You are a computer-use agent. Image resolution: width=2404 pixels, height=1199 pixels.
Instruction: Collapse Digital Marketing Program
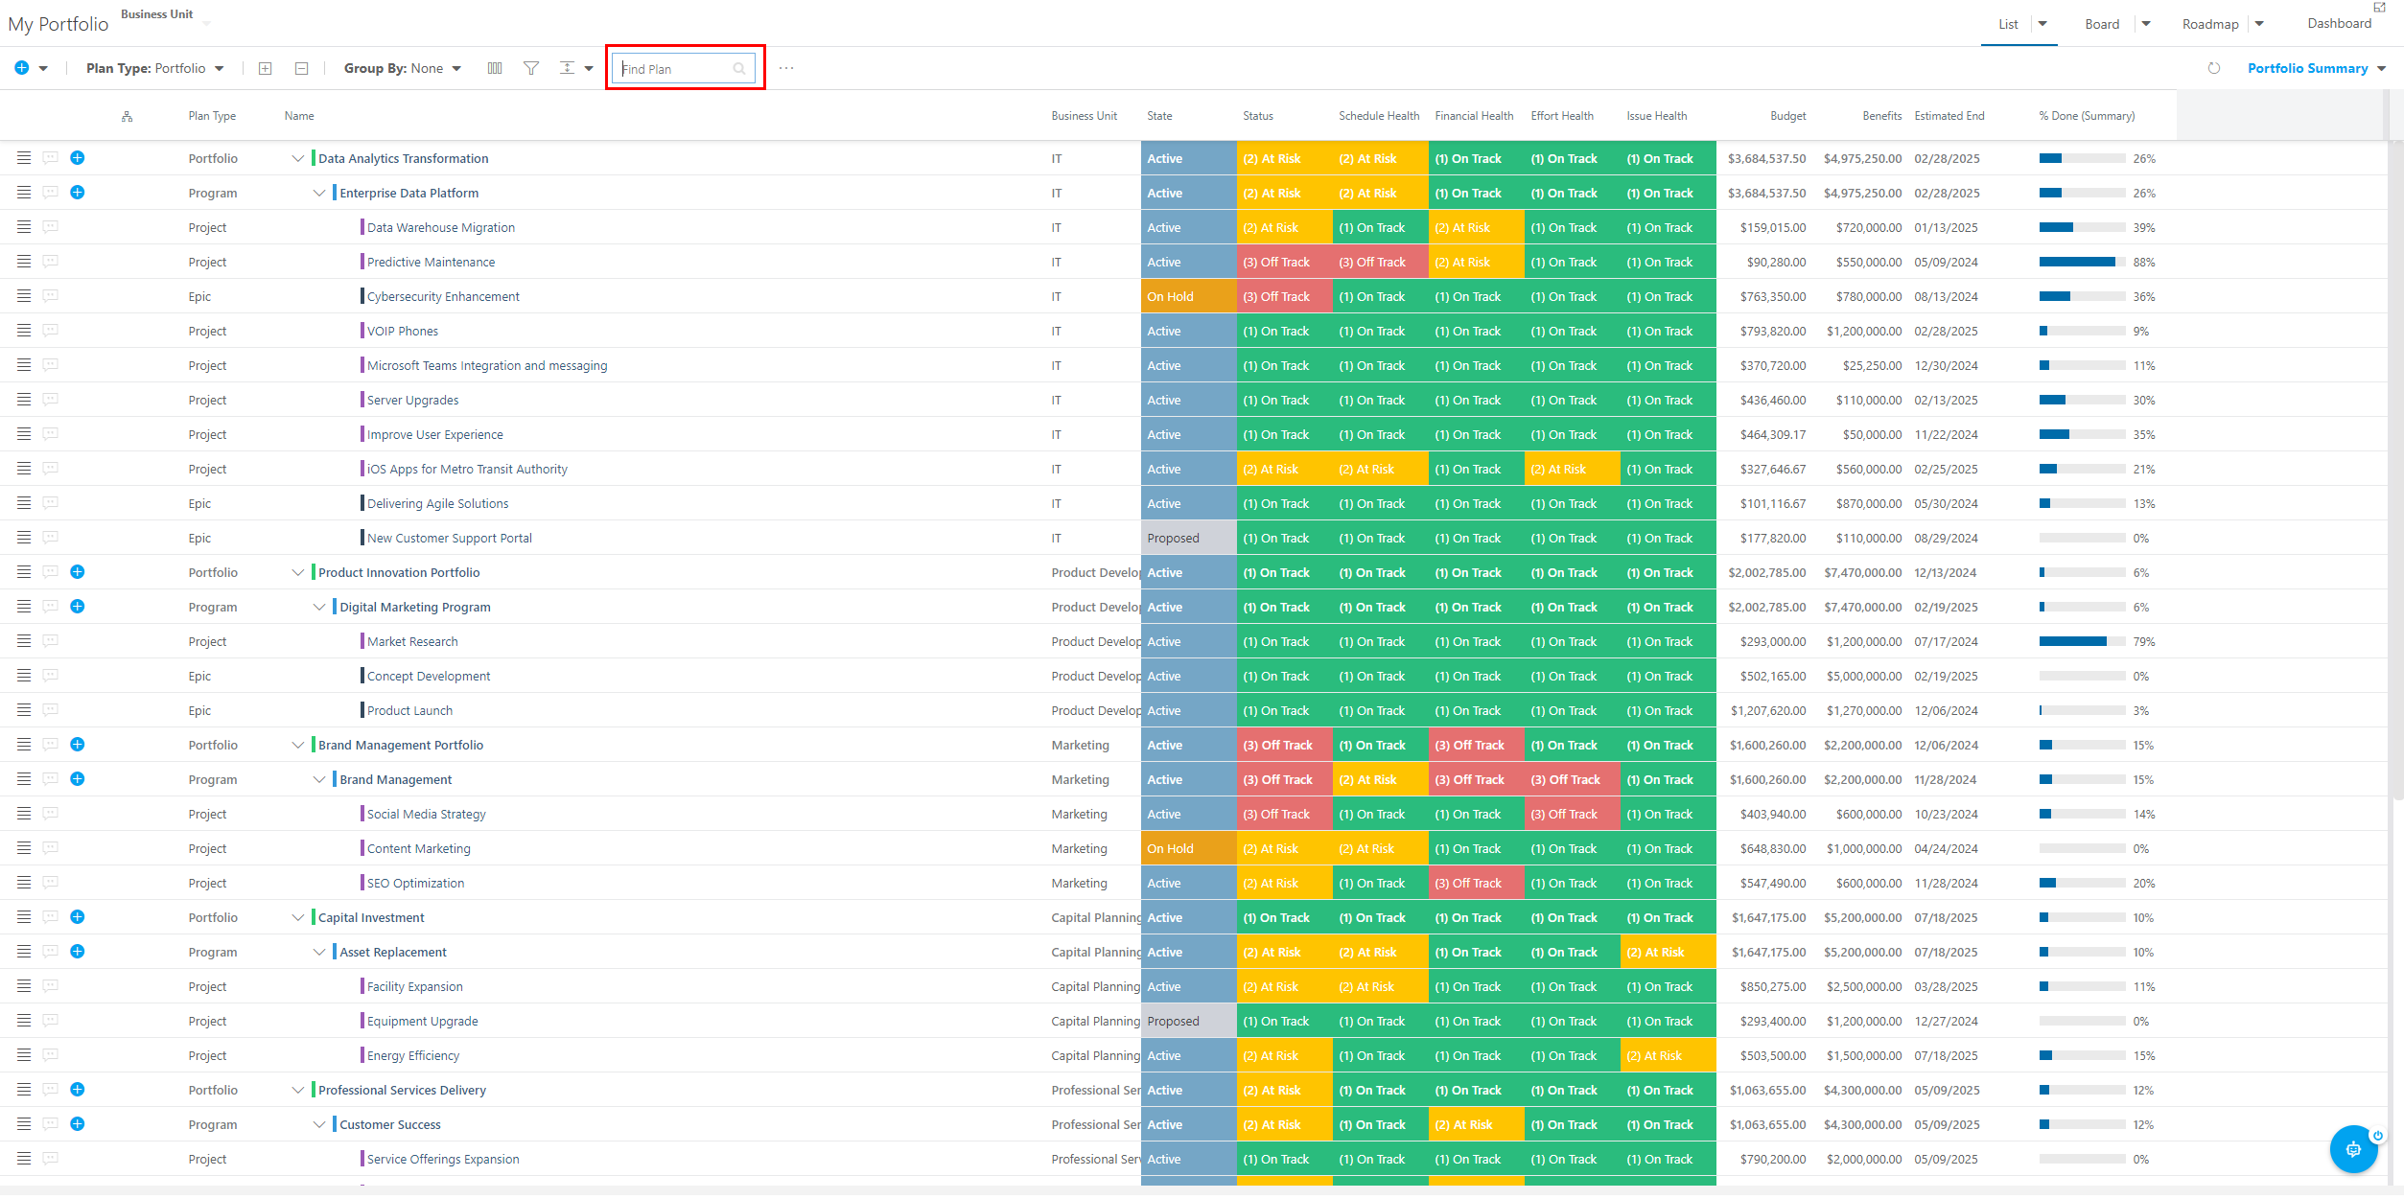coord(319,608)
